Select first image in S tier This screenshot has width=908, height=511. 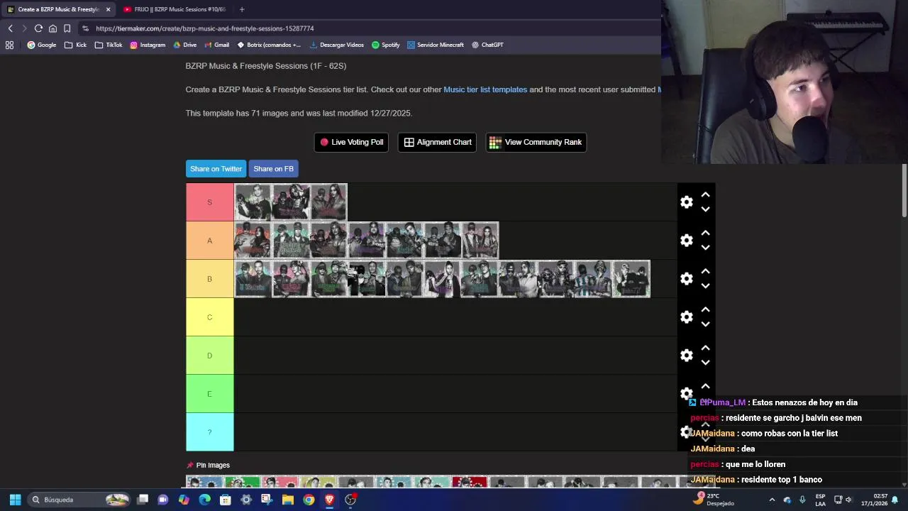[x=253, y=202]
